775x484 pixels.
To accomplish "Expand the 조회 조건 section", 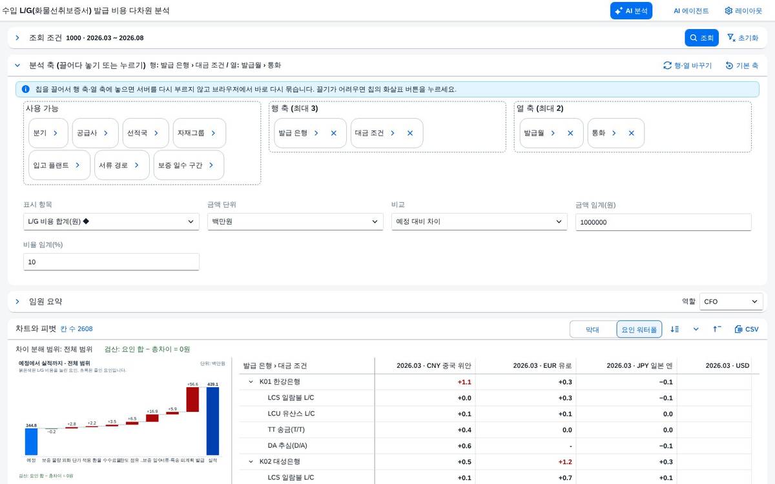I will pos(17,38).
